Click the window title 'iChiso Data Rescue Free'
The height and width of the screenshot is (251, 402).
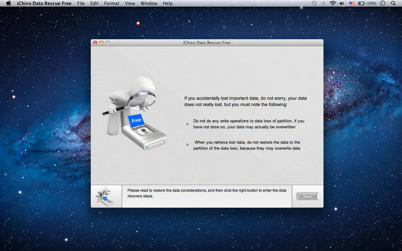point(207,43)
